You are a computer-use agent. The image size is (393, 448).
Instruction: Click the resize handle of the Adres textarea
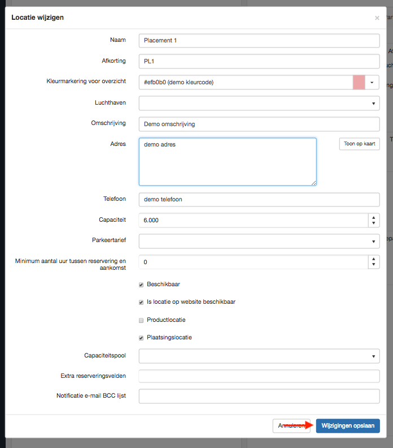pos(314,183)
